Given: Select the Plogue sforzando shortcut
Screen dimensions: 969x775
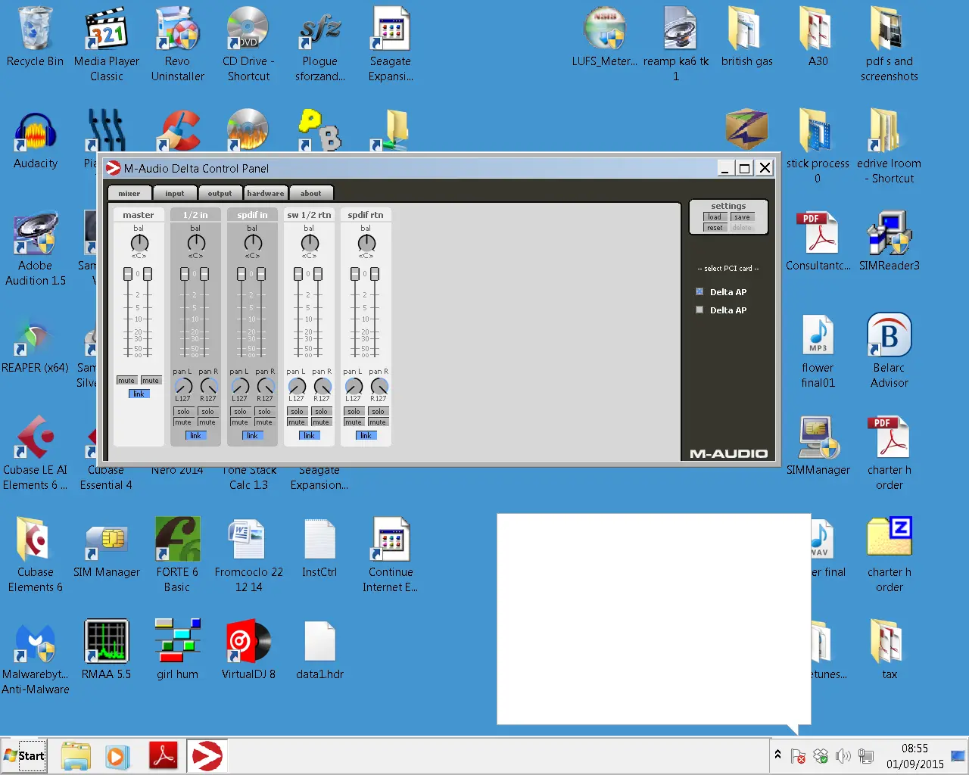Looking at the screenshot, I should (x=319, y=45).
